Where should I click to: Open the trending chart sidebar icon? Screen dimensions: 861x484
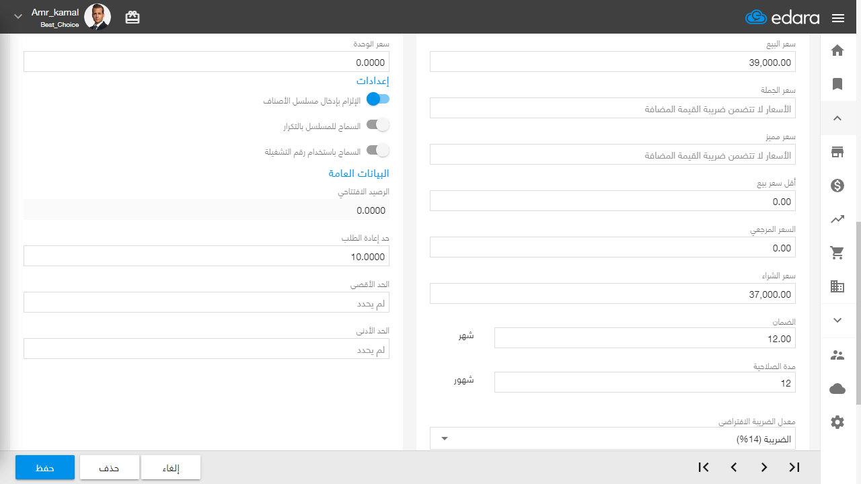pyautogui.click(x=837, y=218)
